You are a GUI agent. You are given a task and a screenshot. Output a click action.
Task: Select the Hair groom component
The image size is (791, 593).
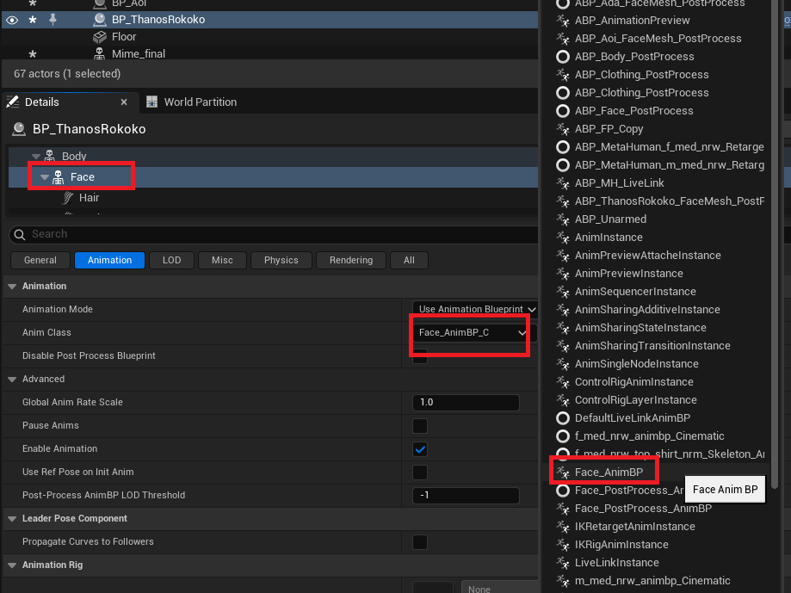point(89,198)
